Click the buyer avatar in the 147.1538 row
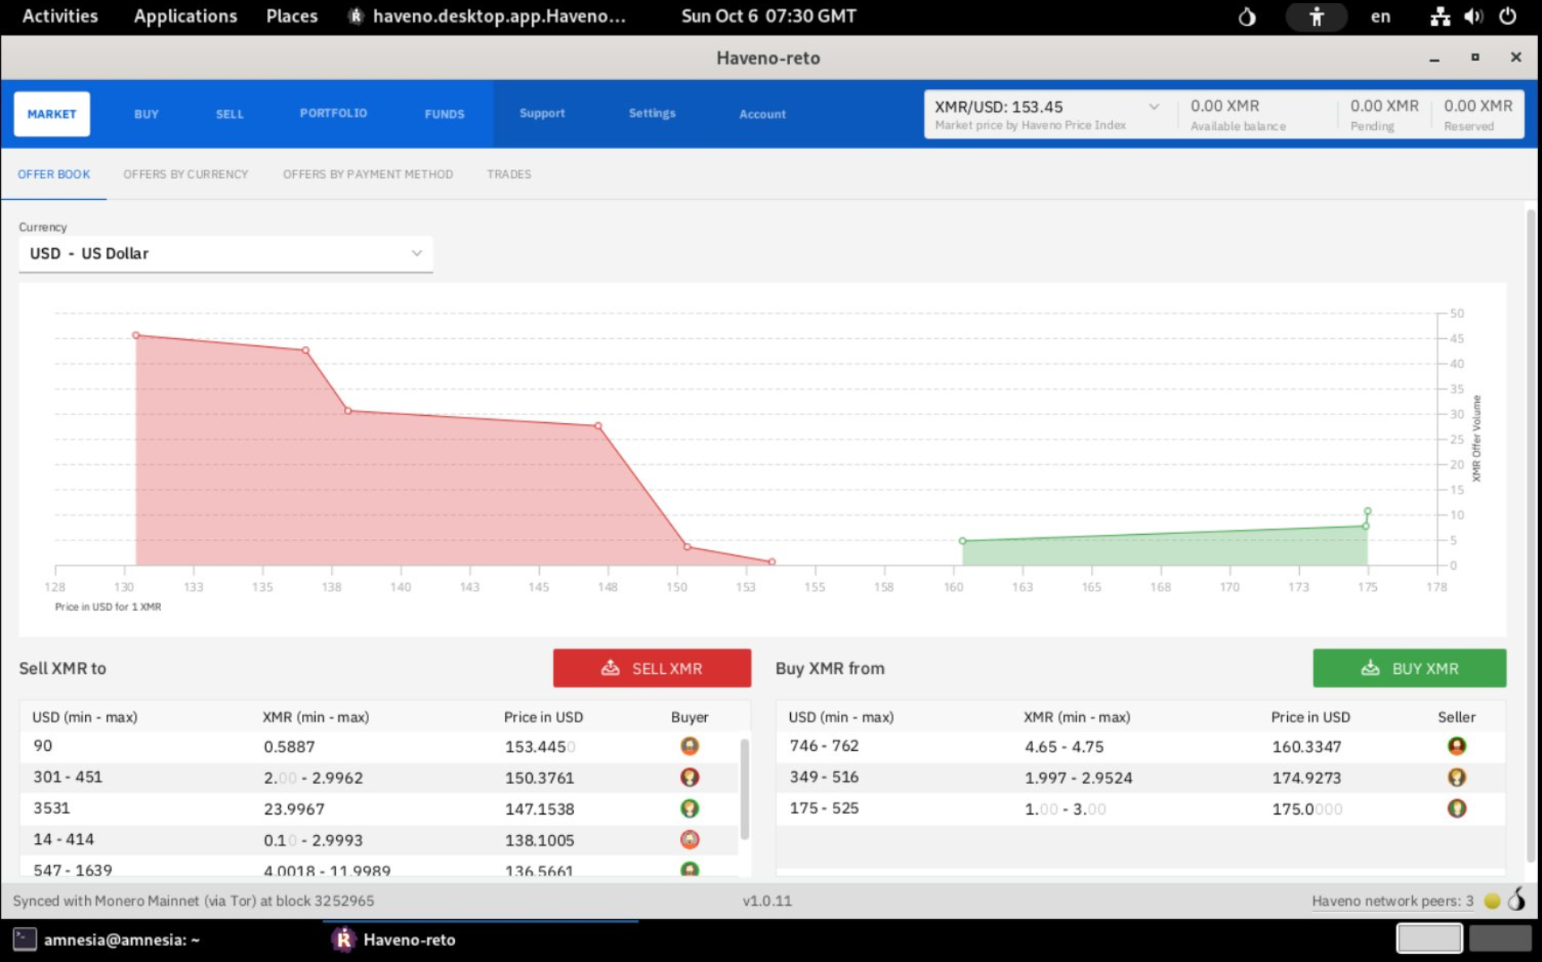This screenshot has width=1542, height=962. [689, 808]
